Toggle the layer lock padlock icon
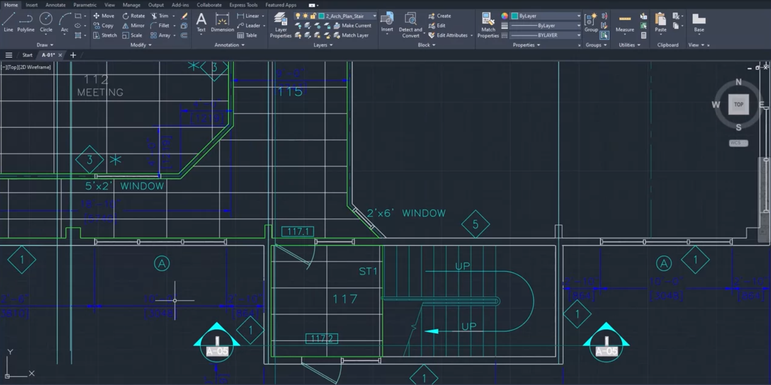Image resolution: width=771 pixels, height=385 pixels. click(313, 16)
